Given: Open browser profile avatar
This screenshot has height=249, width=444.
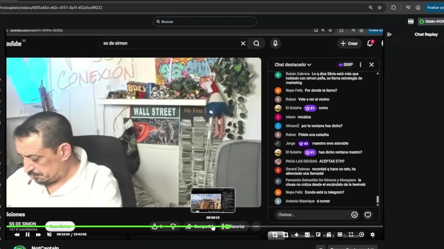Looking at the screenshot, I should (418, 7).
